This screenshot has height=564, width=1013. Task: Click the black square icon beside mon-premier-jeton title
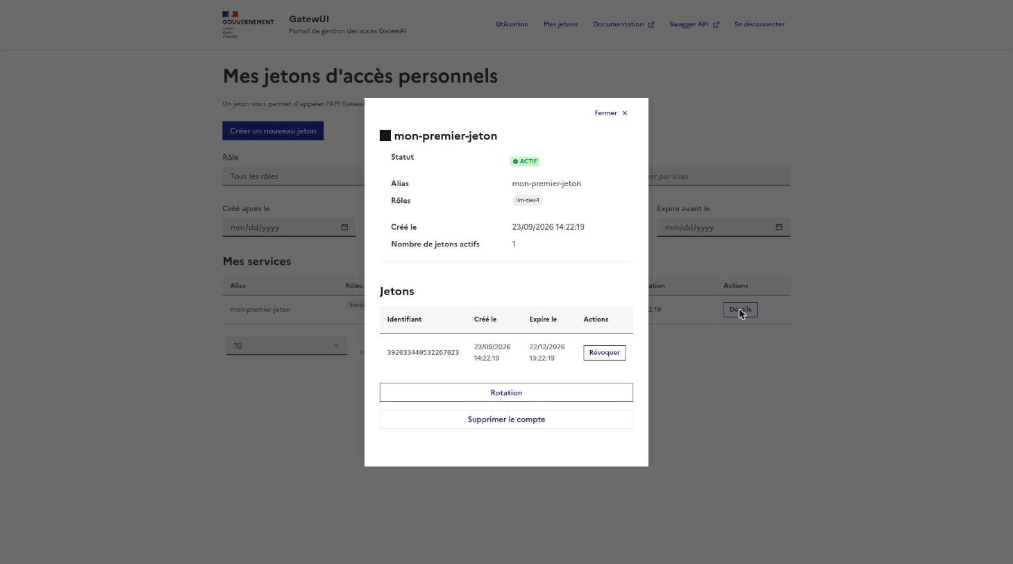385,135
